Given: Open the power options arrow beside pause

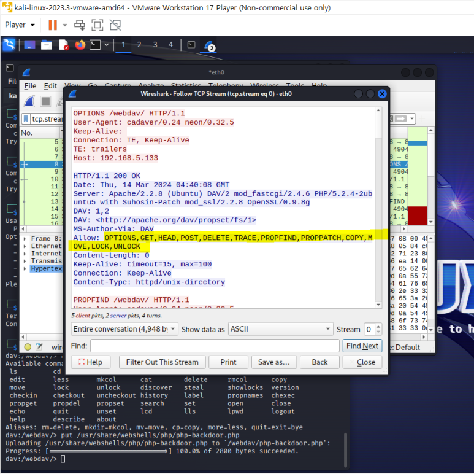Looking at the screenshot, I should [x=64, y=25].
